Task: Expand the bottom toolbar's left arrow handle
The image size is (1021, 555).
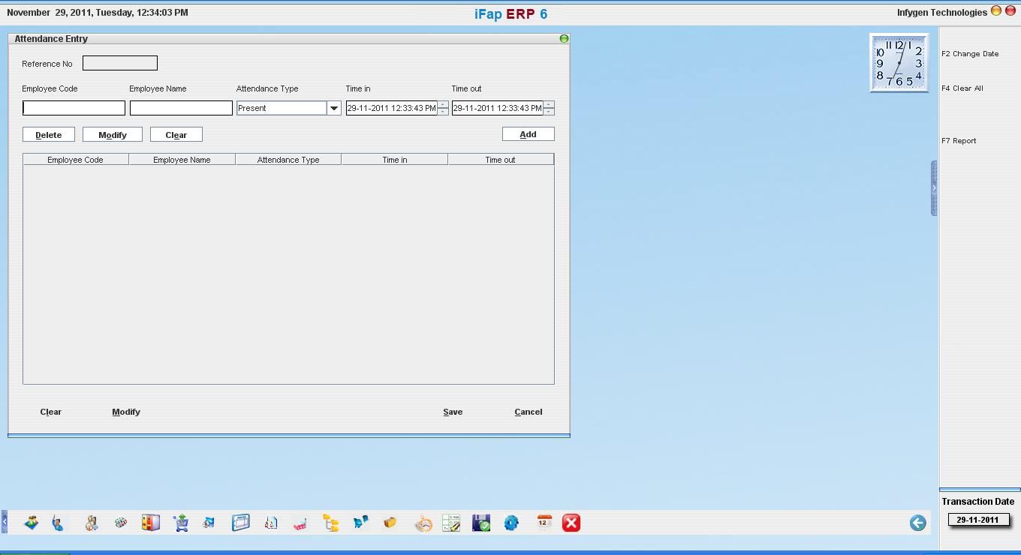Action: click(4, 522)
